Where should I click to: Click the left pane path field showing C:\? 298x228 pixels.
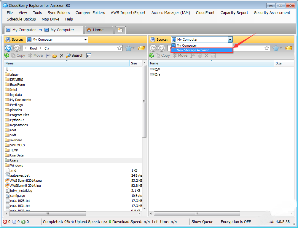tap(73, 48)
